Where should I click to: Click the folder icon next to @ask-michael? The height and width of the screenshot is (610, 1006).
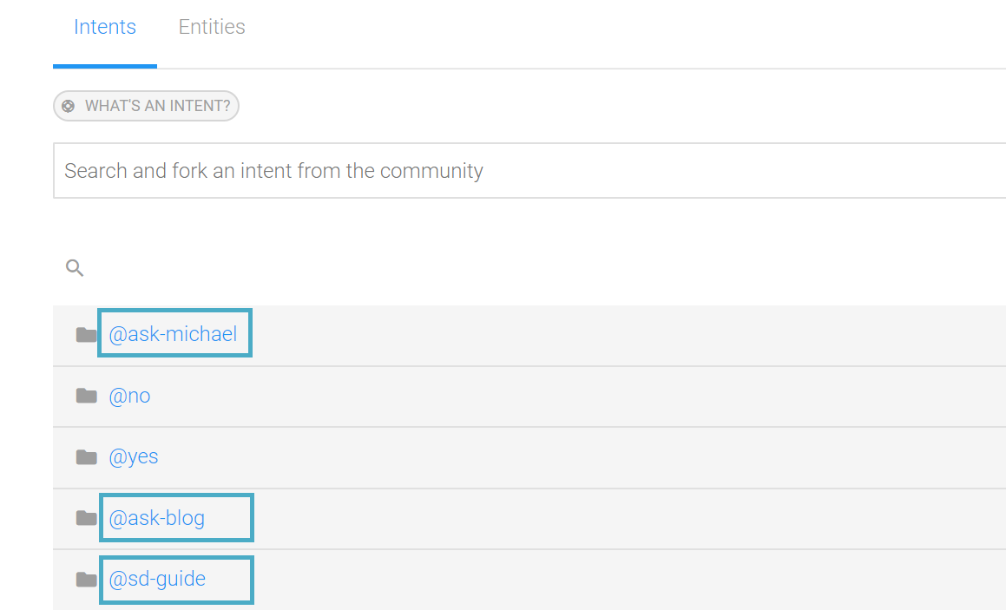[x=86, y=335]
